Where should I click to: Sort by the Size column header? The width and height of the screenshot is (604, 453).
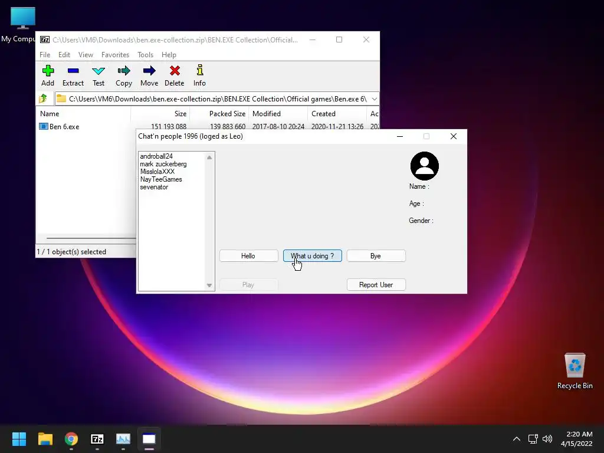pyautogui.click(x=160, y=114)
